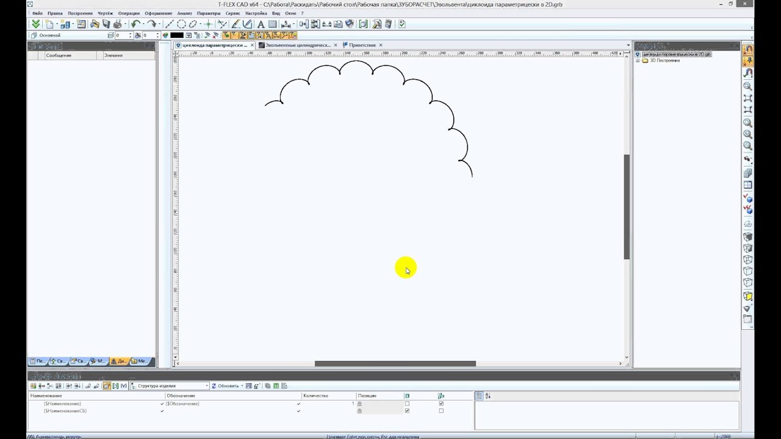The width and height of the screenshot is (781, 439).
Task: Tick second-column checkbox in $НаименованиеСБ row
Action: tap(441, 411)
